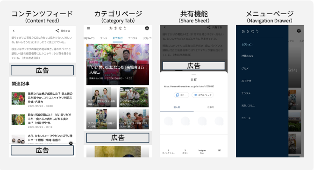The width and height of the screenshot is (314, 170).
Task: Open related article with red flower thumbnail
Action: 42,99
